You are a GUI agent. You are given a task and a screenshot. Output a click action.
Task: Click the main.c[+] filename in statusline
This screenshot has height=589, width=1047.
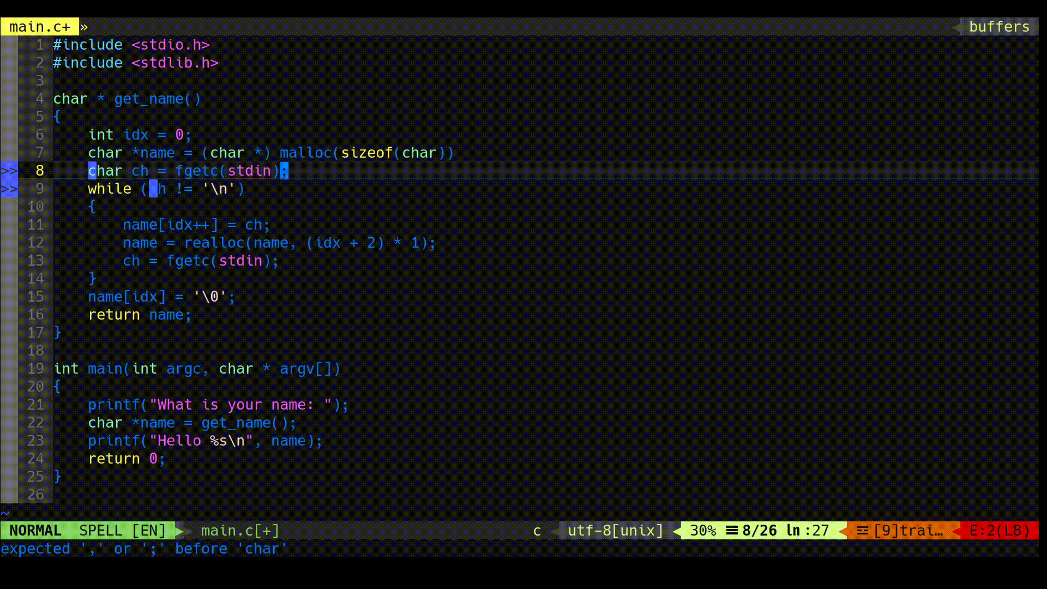point(240,531)
